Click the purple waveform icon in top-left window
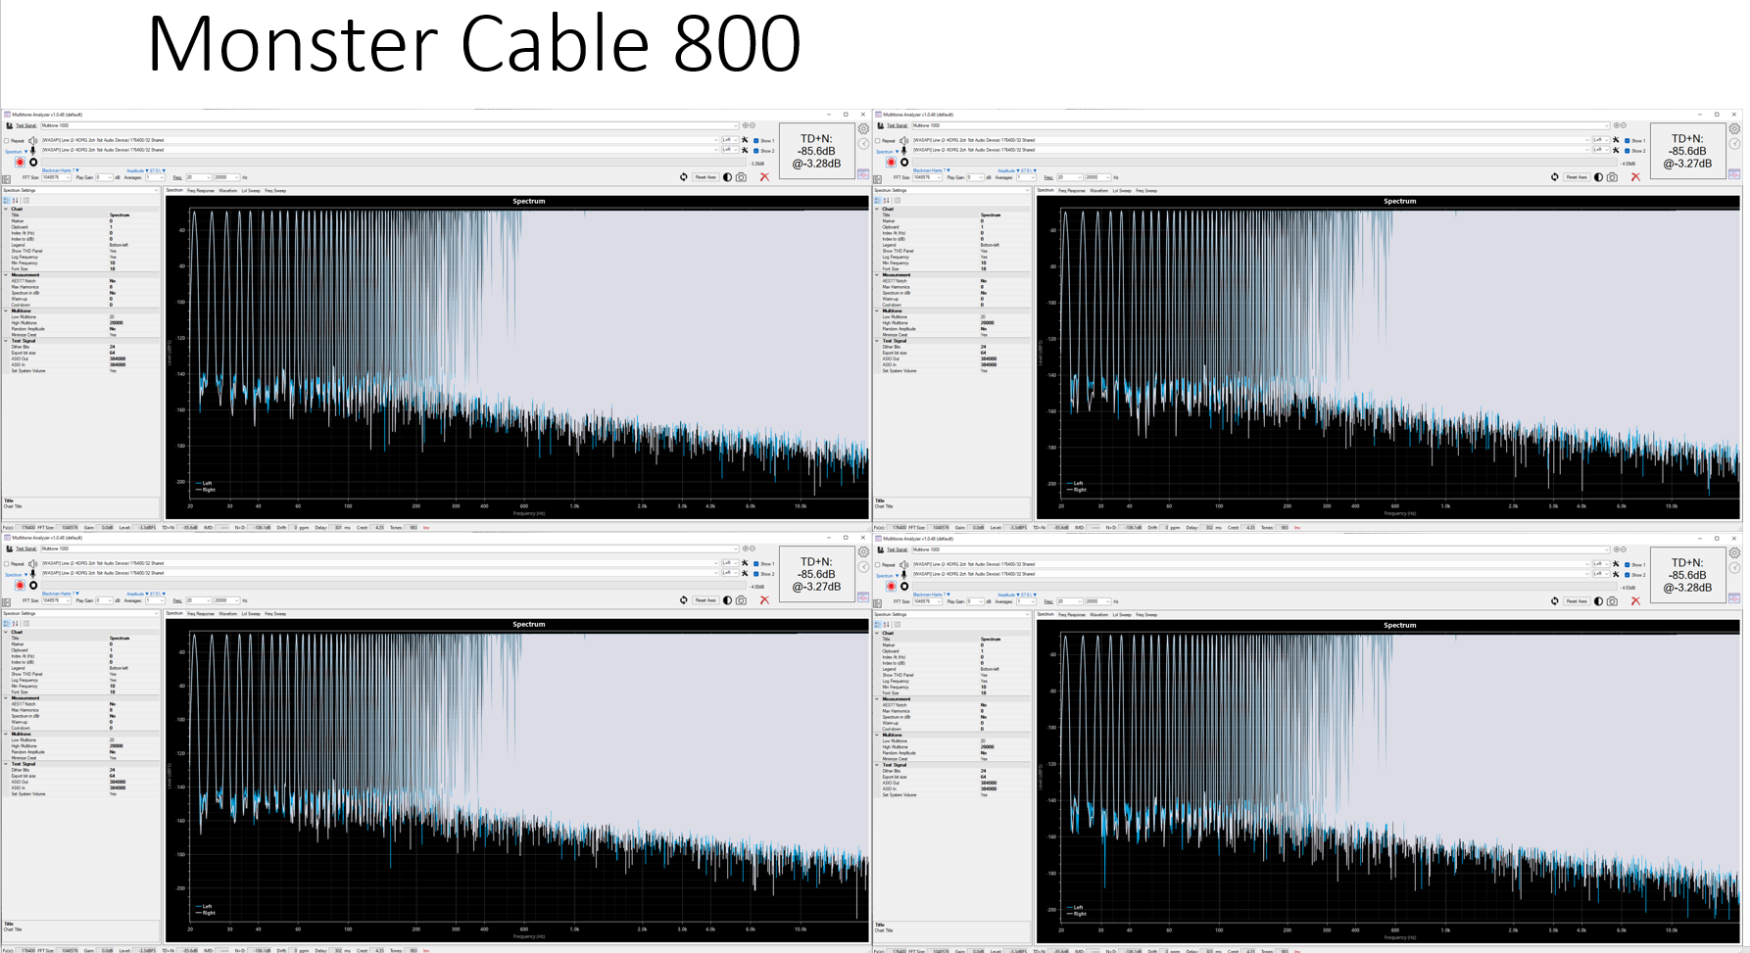The width and height of the screenshot is (1750, 953). click(863, 174)
